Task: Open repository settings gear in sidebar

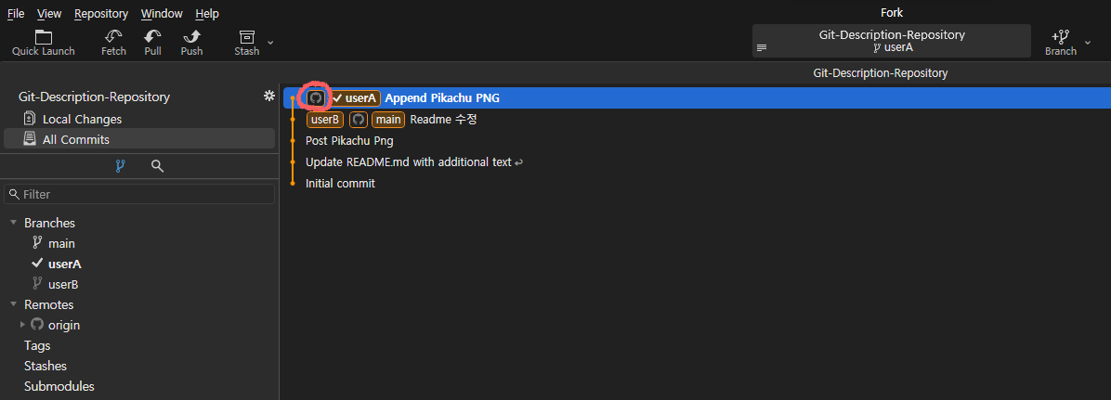Action: (269, 97)
